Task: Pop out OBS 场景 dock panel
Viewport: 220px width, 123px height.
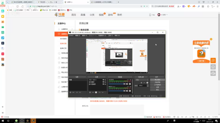Action: 86,77
